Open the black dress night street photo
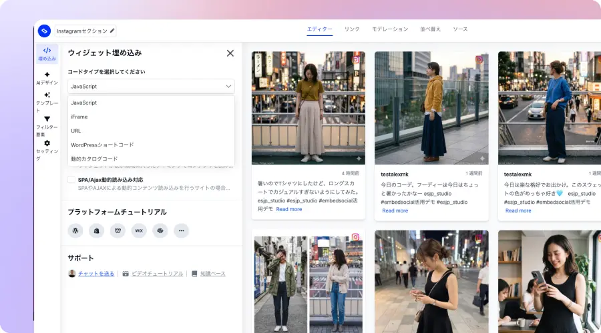601x333 pixels. 431,282
